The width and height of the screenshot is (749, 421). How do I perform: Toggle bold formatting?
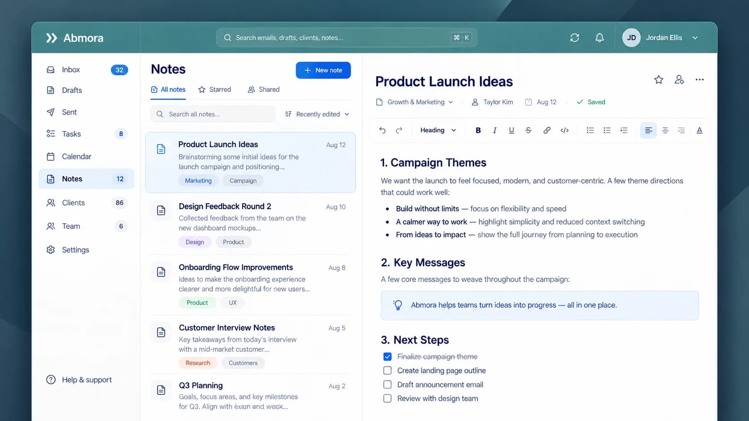click(x=478, y=130)
